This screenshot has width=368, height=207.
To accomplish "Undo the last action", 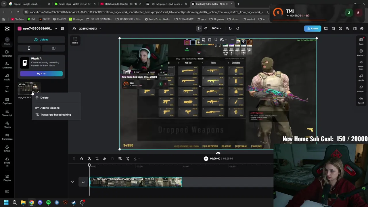I will point(230,28).
